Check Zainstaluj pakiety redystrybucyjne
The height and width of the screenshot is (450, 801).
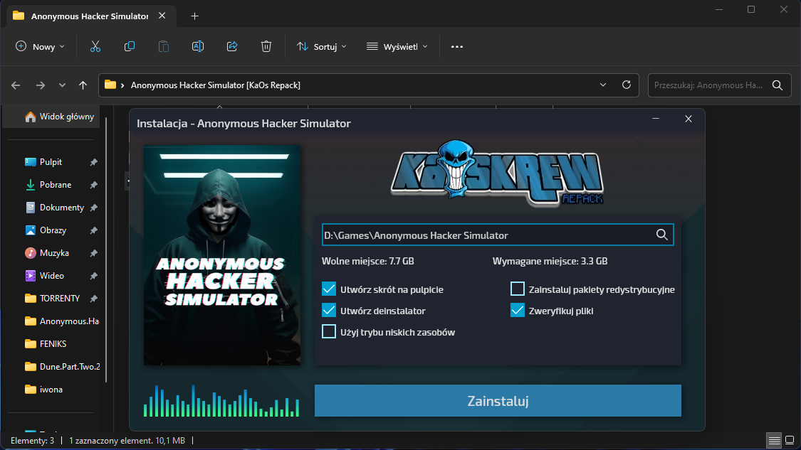point(518,289)
